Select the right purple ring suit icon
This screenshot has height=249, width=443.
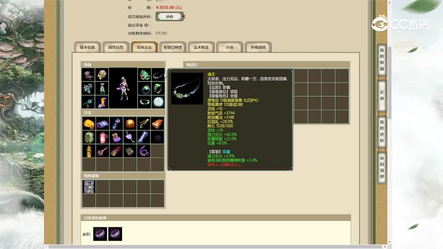(115, 234)
